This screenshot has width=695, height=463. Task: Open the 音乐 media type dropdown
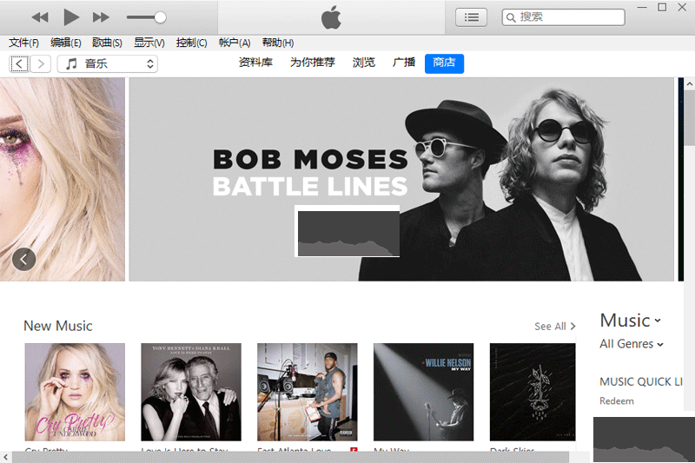pyautogui.click(x=107, y=63)
